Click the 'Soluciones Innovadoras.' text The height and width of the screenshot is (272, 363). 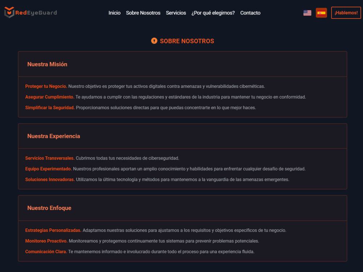(50, 180)
